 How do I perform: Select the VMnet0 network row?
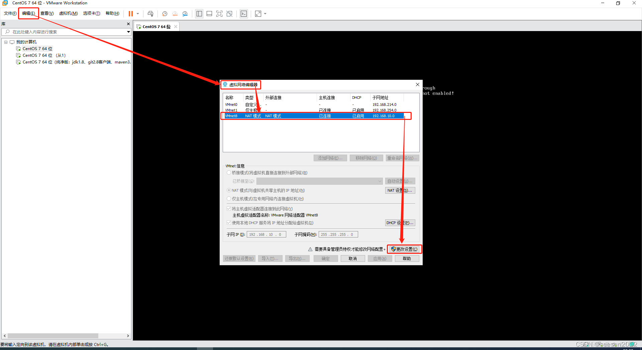click(313, 105)
